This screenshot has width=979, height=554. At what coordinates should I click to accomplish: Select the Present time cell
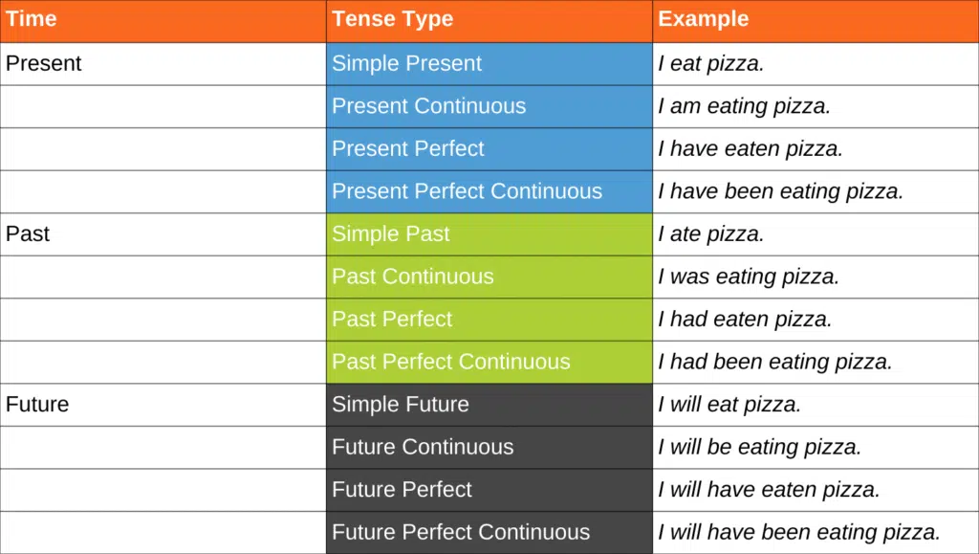pyautogui.click(x=44, y=64)
